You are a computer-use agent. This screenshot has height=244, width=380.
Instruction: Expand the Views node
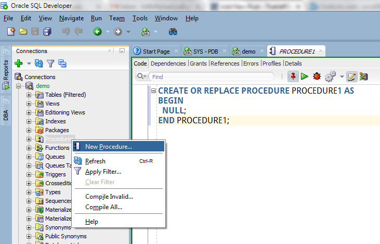coord(29,104)
